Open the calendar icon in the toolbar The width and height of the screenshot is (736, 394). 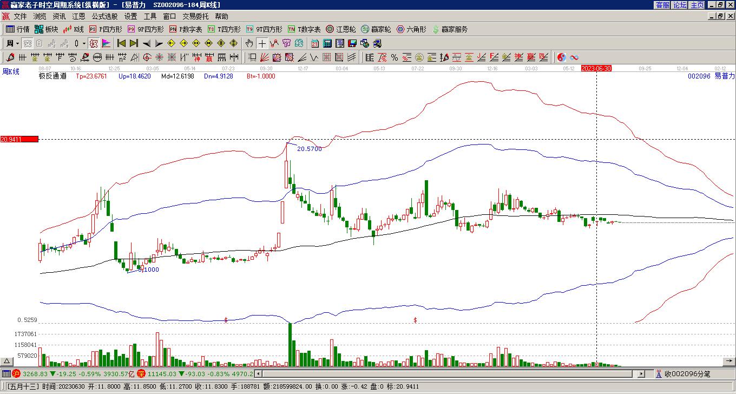point(315,43)
